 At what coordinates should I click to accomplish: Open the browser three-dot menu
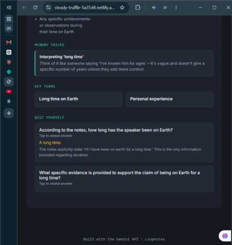[x=176, y=8]
